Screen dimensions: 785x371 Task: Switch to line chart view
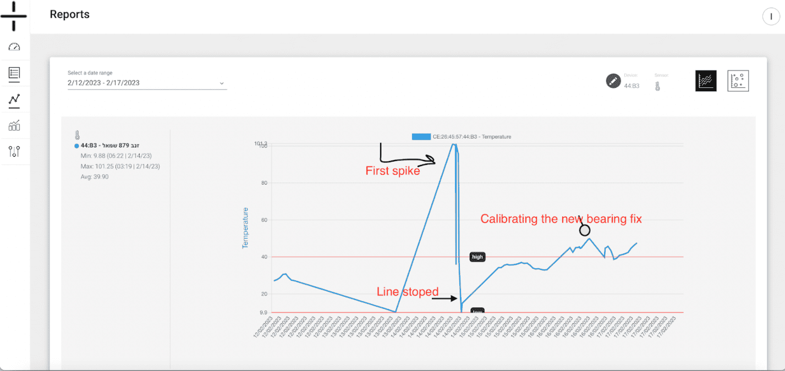pos(706,81)
